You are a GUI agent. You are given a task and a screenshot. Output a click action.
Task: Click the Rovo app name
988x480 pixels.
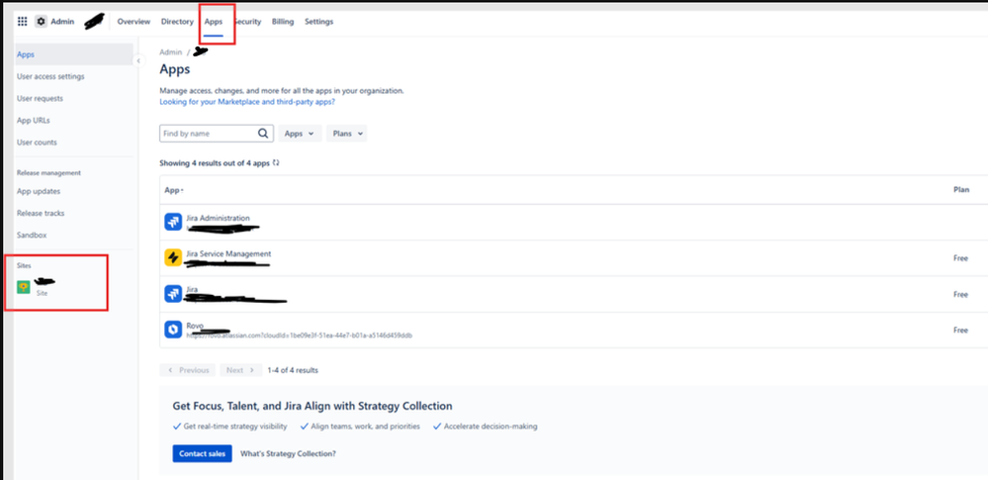[x=195, y=326]
